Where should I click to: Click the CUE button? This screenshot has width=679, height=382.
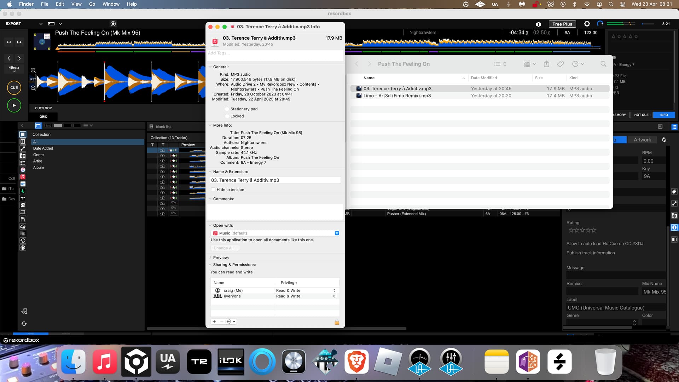(x=14, y=88)
